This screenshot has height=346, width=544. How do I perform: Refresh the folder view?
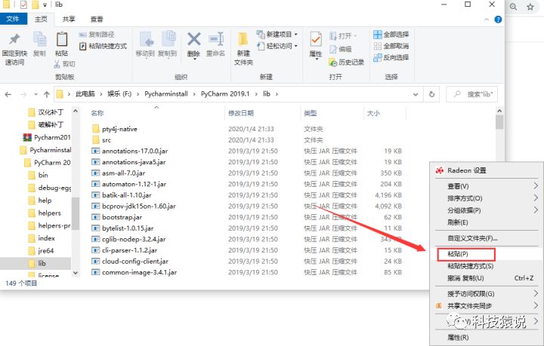pos(431,94)
